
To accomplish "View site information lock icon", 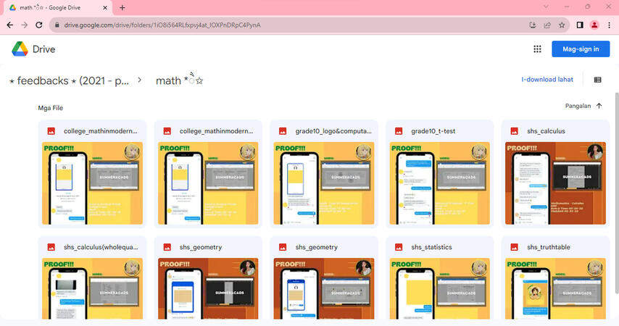I will 57,25.
